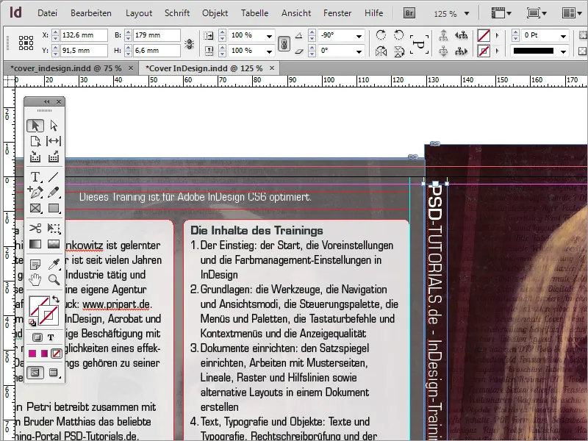The height and width of the screenshot is (441, 588).
Task: Rotate selection 90° counter-clockwise
Action: click(399, 35)
